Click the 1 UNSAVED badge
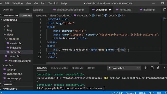This screenshot has width=167, height=94. [26, 15]
